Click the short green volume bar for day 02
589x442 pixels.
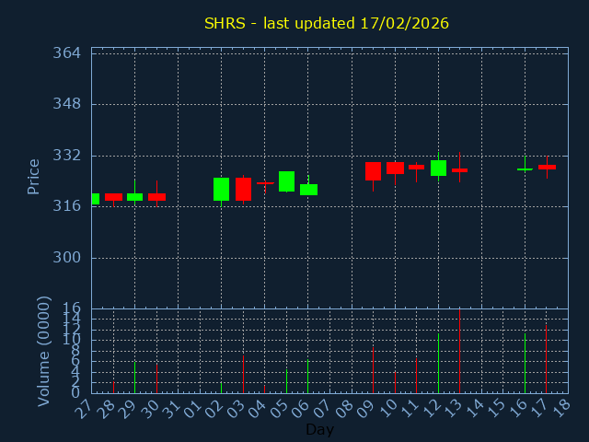point(221,388)
